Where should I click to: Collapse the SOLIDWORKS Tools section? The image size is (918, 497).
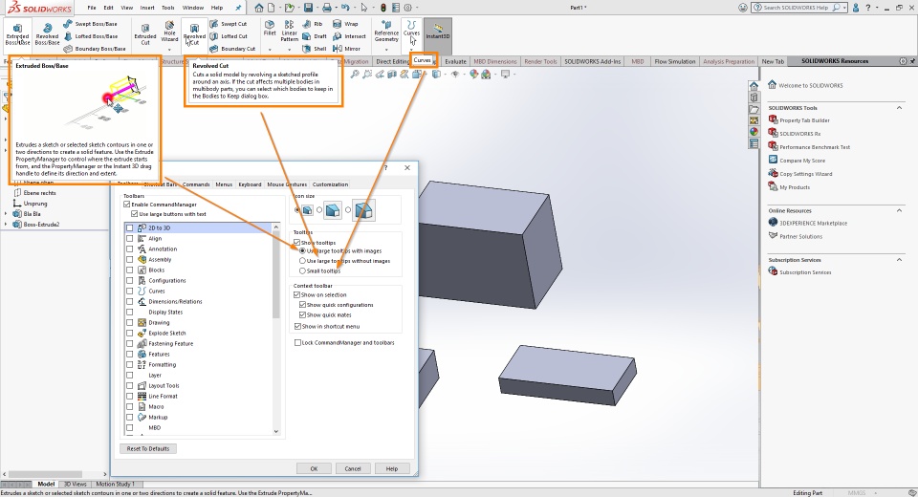tap(899, 108)
